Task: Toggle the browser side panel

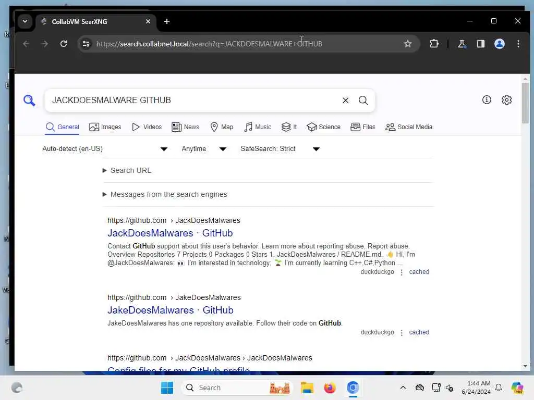Action: coord(480,44)
